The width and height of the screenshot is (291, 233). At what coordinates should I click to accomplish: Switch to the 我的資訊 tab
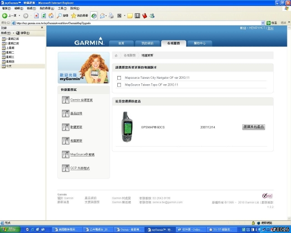pos(147,43)
